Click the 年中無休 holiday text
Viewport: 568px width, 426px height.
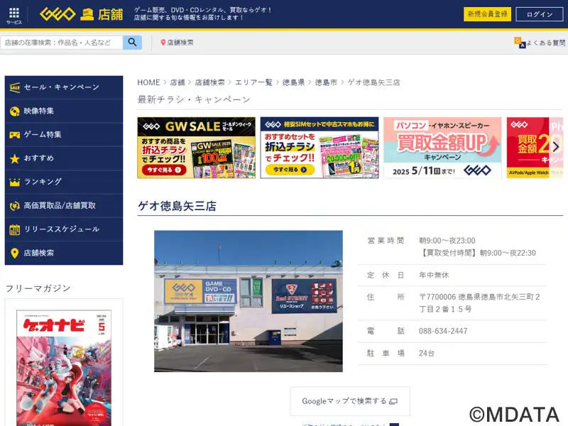click(x=434, y=275)
